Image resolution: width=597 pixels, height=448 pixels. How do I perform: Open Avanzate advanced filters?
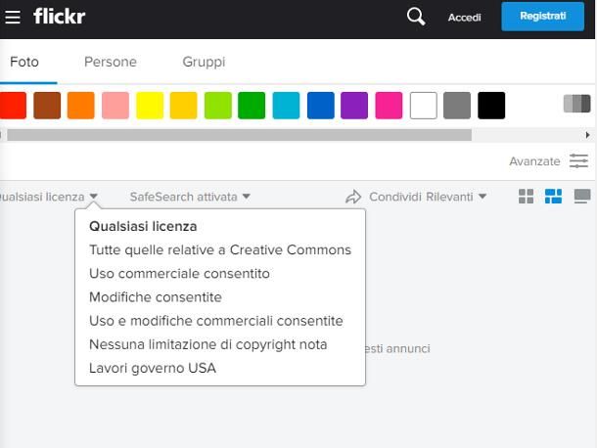[x=534, y=161]
